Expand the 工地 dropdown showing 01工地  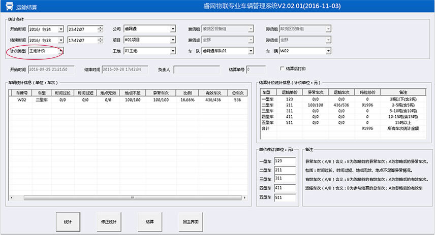pos(173,51)
